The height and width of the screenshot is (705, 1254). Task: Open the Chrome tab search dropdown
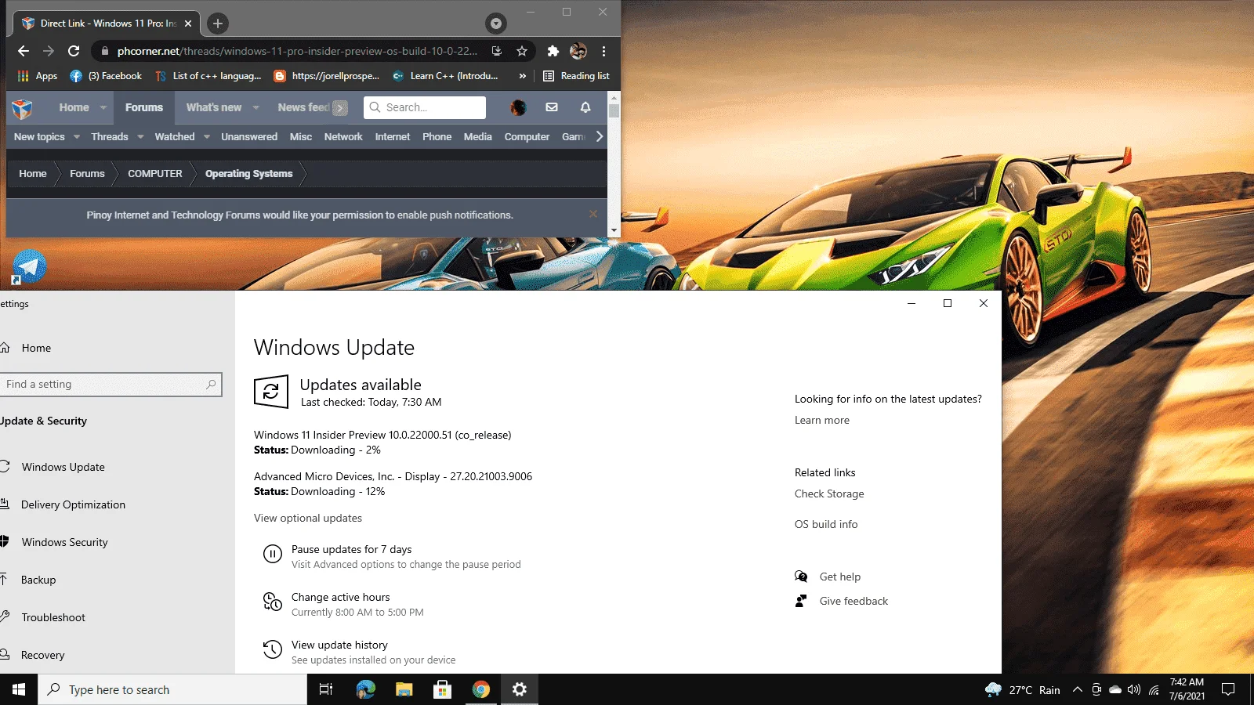pyautogui.click(x=496, y=23)
